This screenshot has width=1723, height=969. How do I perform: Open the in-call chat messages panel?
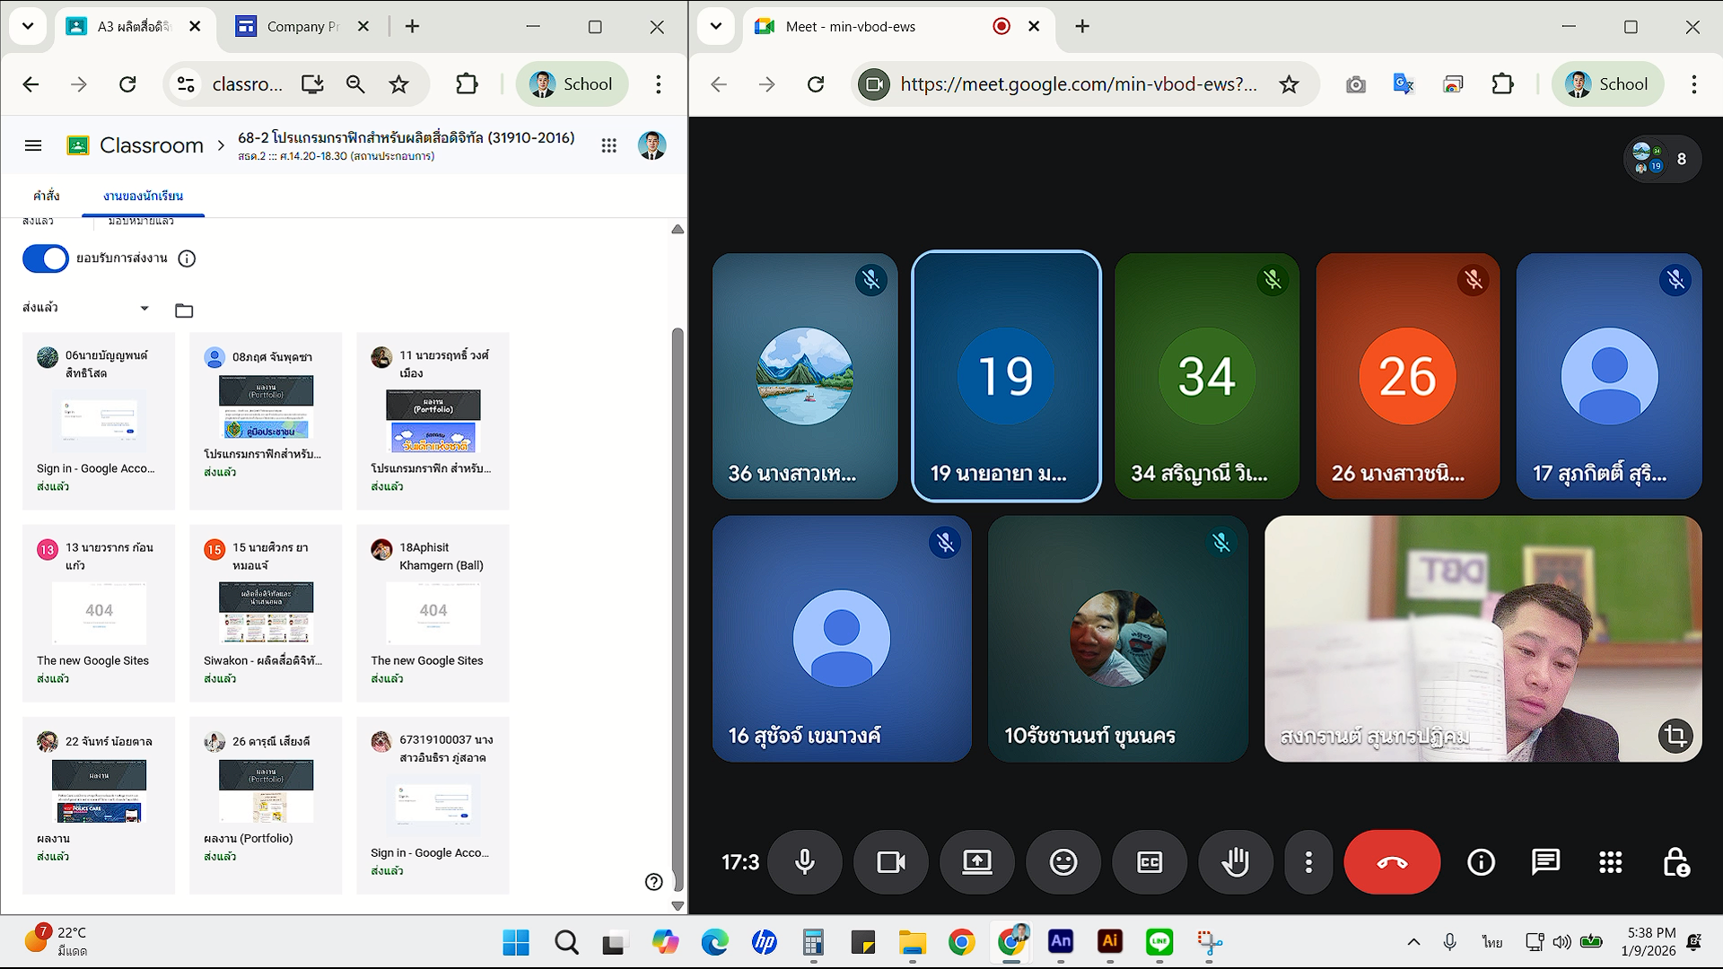point(1545,862)
